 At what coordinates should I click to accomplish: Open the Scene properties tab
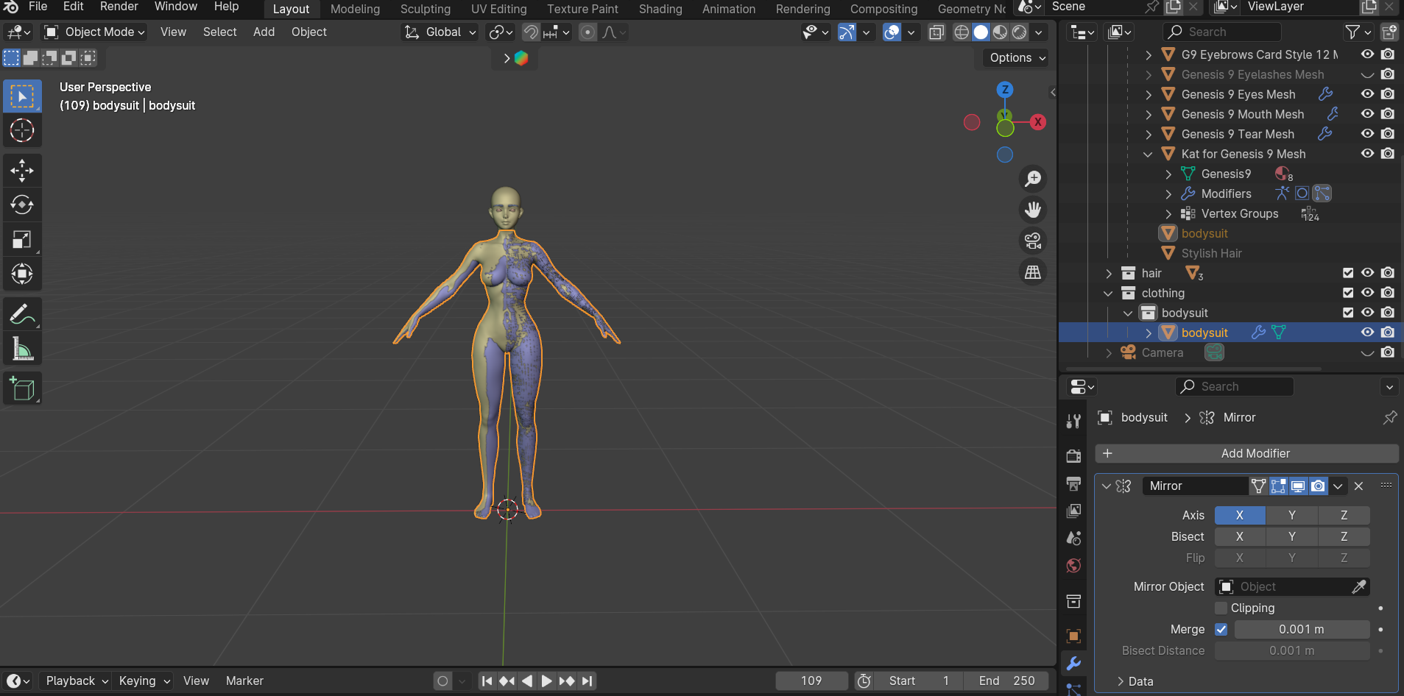[1073, 538]
